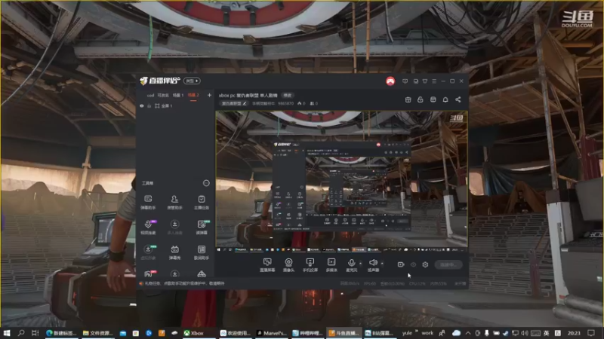The image size is (604, 339).
Task: Open calendar schedule icon
Action: point(408,99)
